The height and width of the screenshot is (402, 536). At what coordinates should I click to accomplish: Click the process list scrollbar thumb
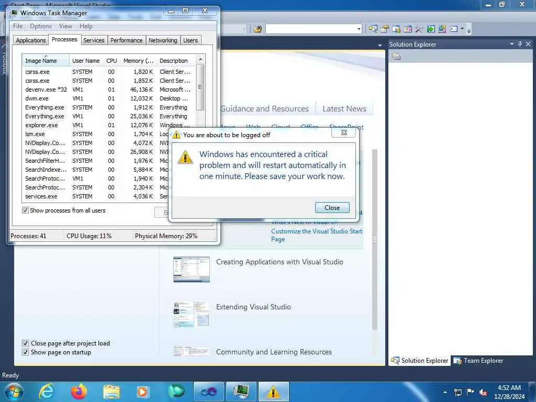point(200,87)
